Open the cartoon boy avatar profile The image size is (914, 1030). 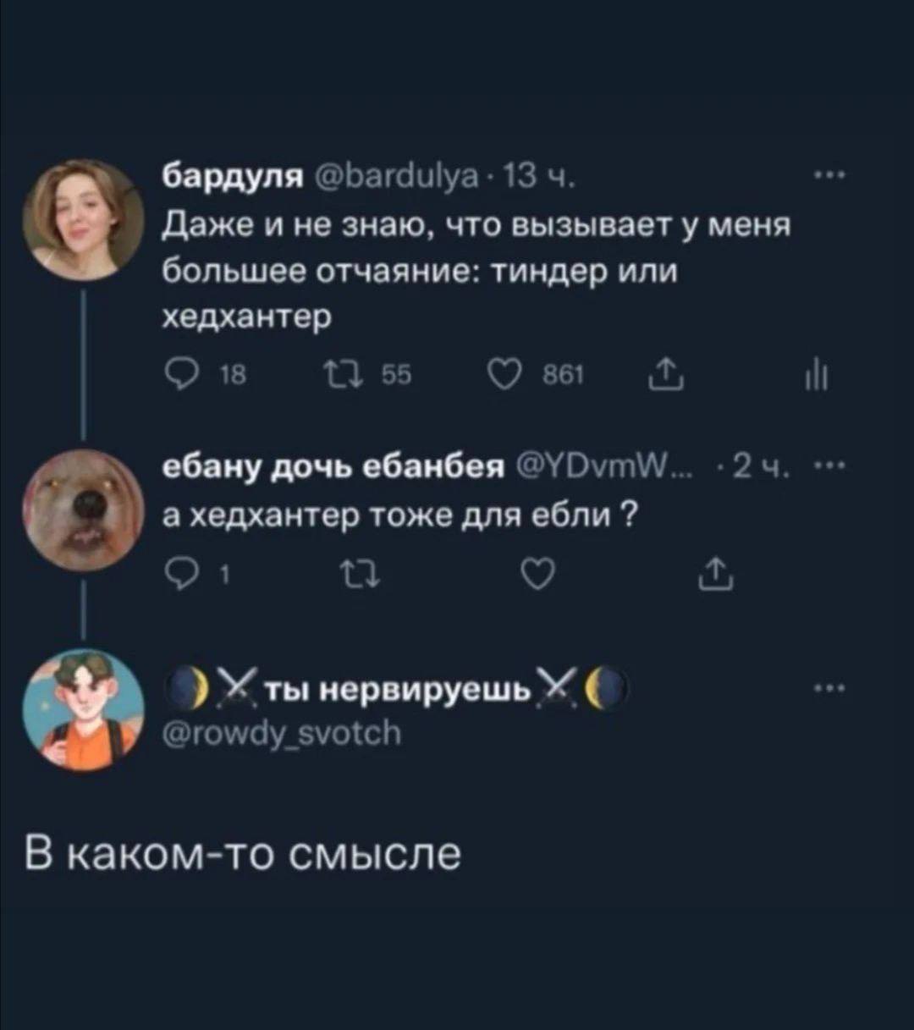pyautogui.click(x=83, y=711)
